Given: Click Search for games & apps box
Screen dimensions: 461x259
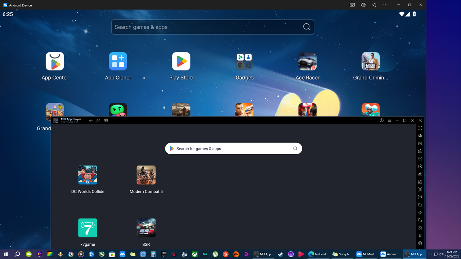Looking at the screenshot, I should [233, 149].
